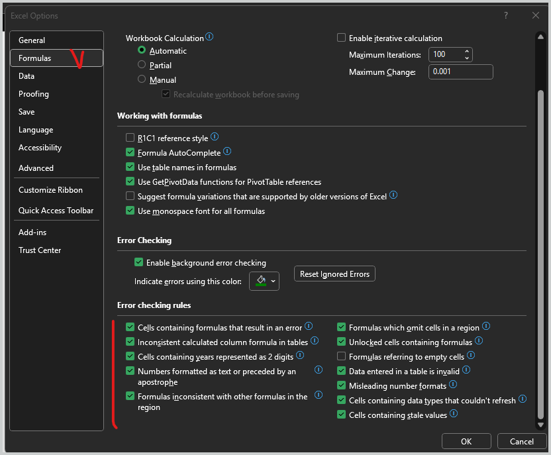
Task: Open Save options category
Action: (x=56, y=112)
